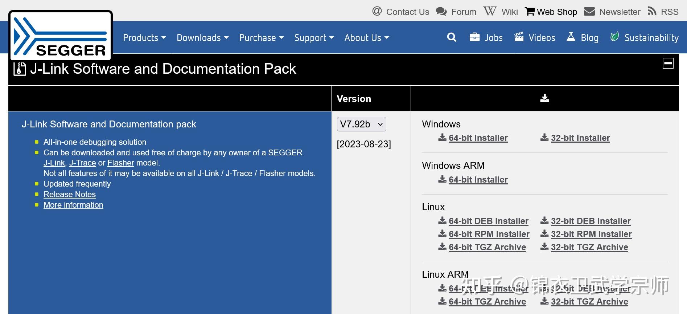Viewport: 687px width, 314px height.
Task: Follow the J-Link link in description
Action: tap(54, 163)
